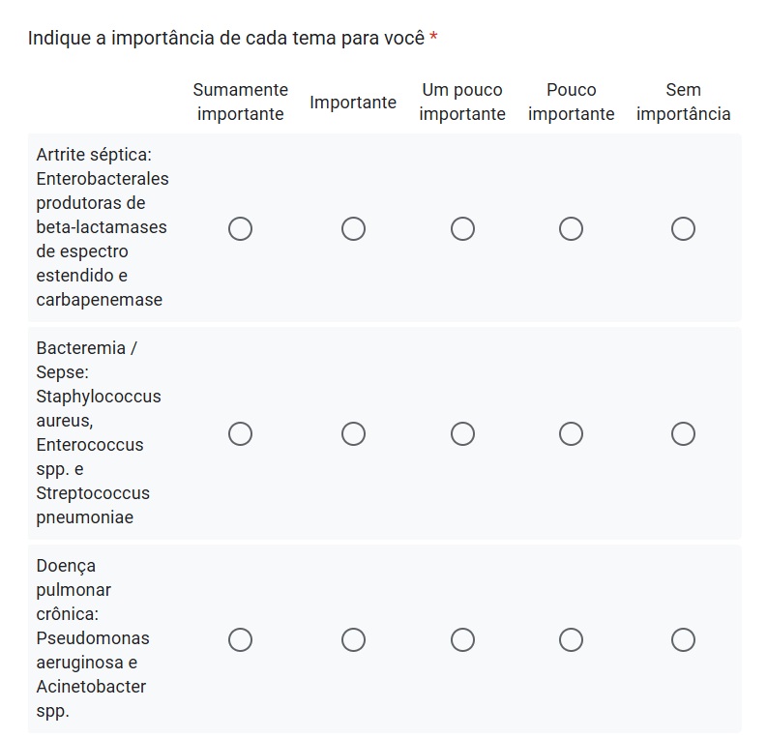Pick 'Um pouco importante' for Bacteremia / Sepse
Viewport: 767px width, 738px height.
pyautogui.click(x=462, y=434)
